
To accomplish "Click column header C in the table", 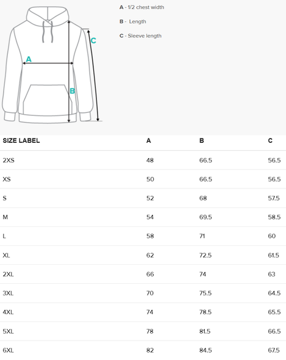I will click(270, 140).
